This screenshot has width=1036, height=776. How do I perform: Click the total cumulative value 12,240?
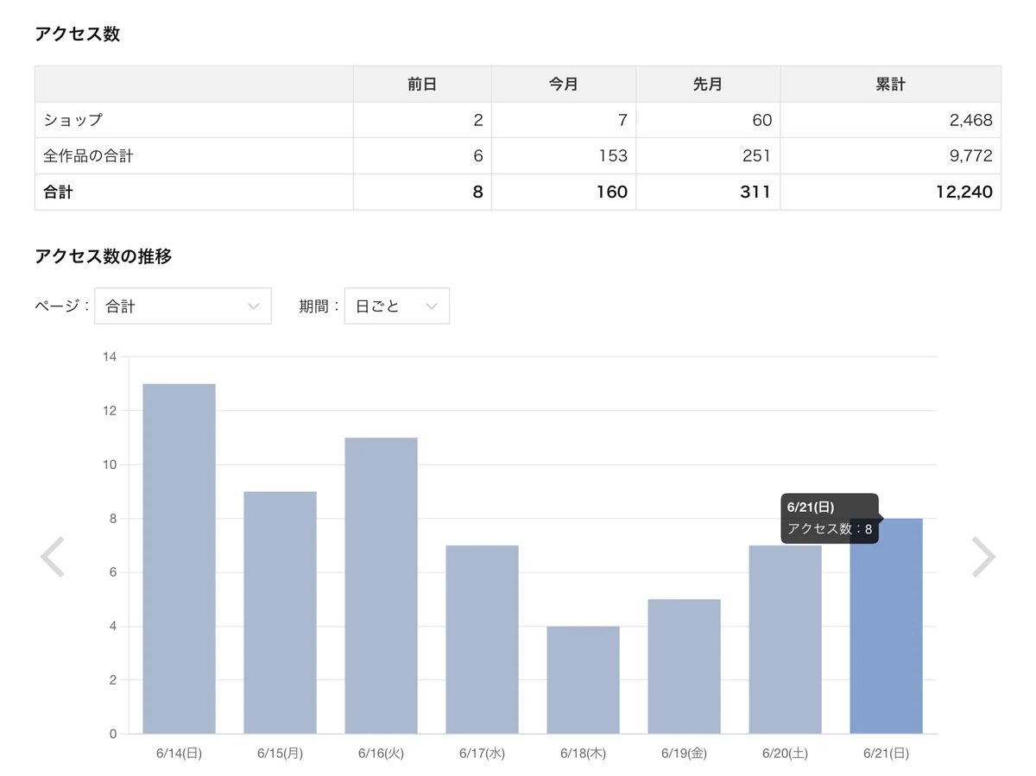(x=966, y=192)
